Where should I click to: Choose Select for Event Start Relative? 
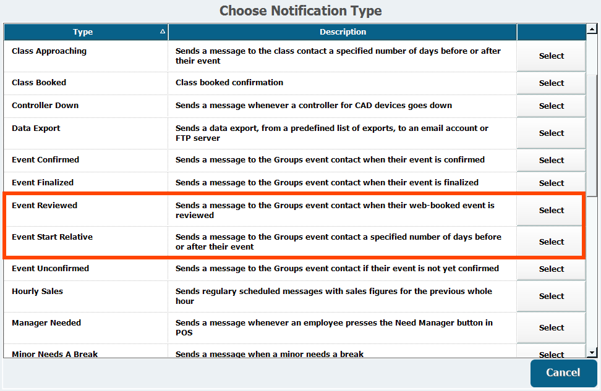click(x=551, y=242)
